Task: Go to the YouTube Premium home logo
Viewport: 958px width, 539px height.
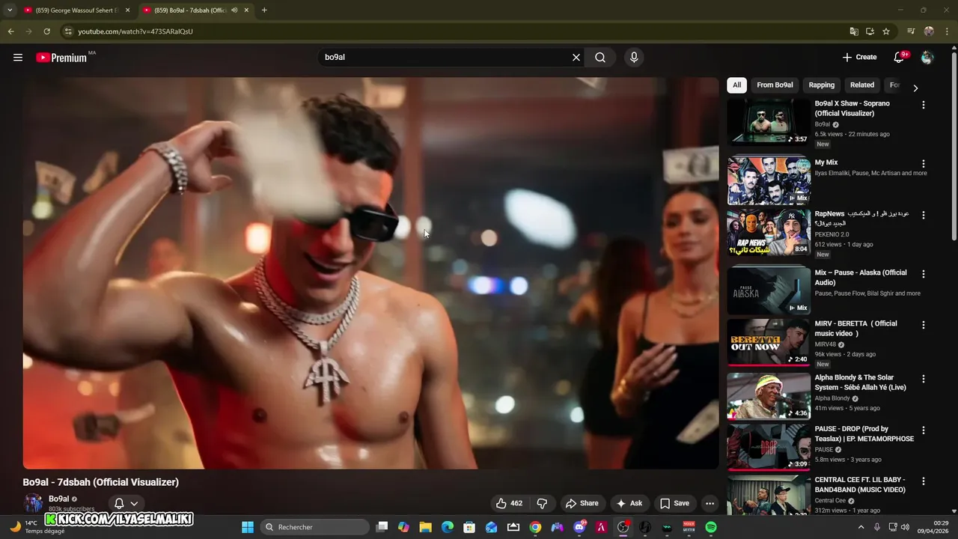Action: (61, 58)
